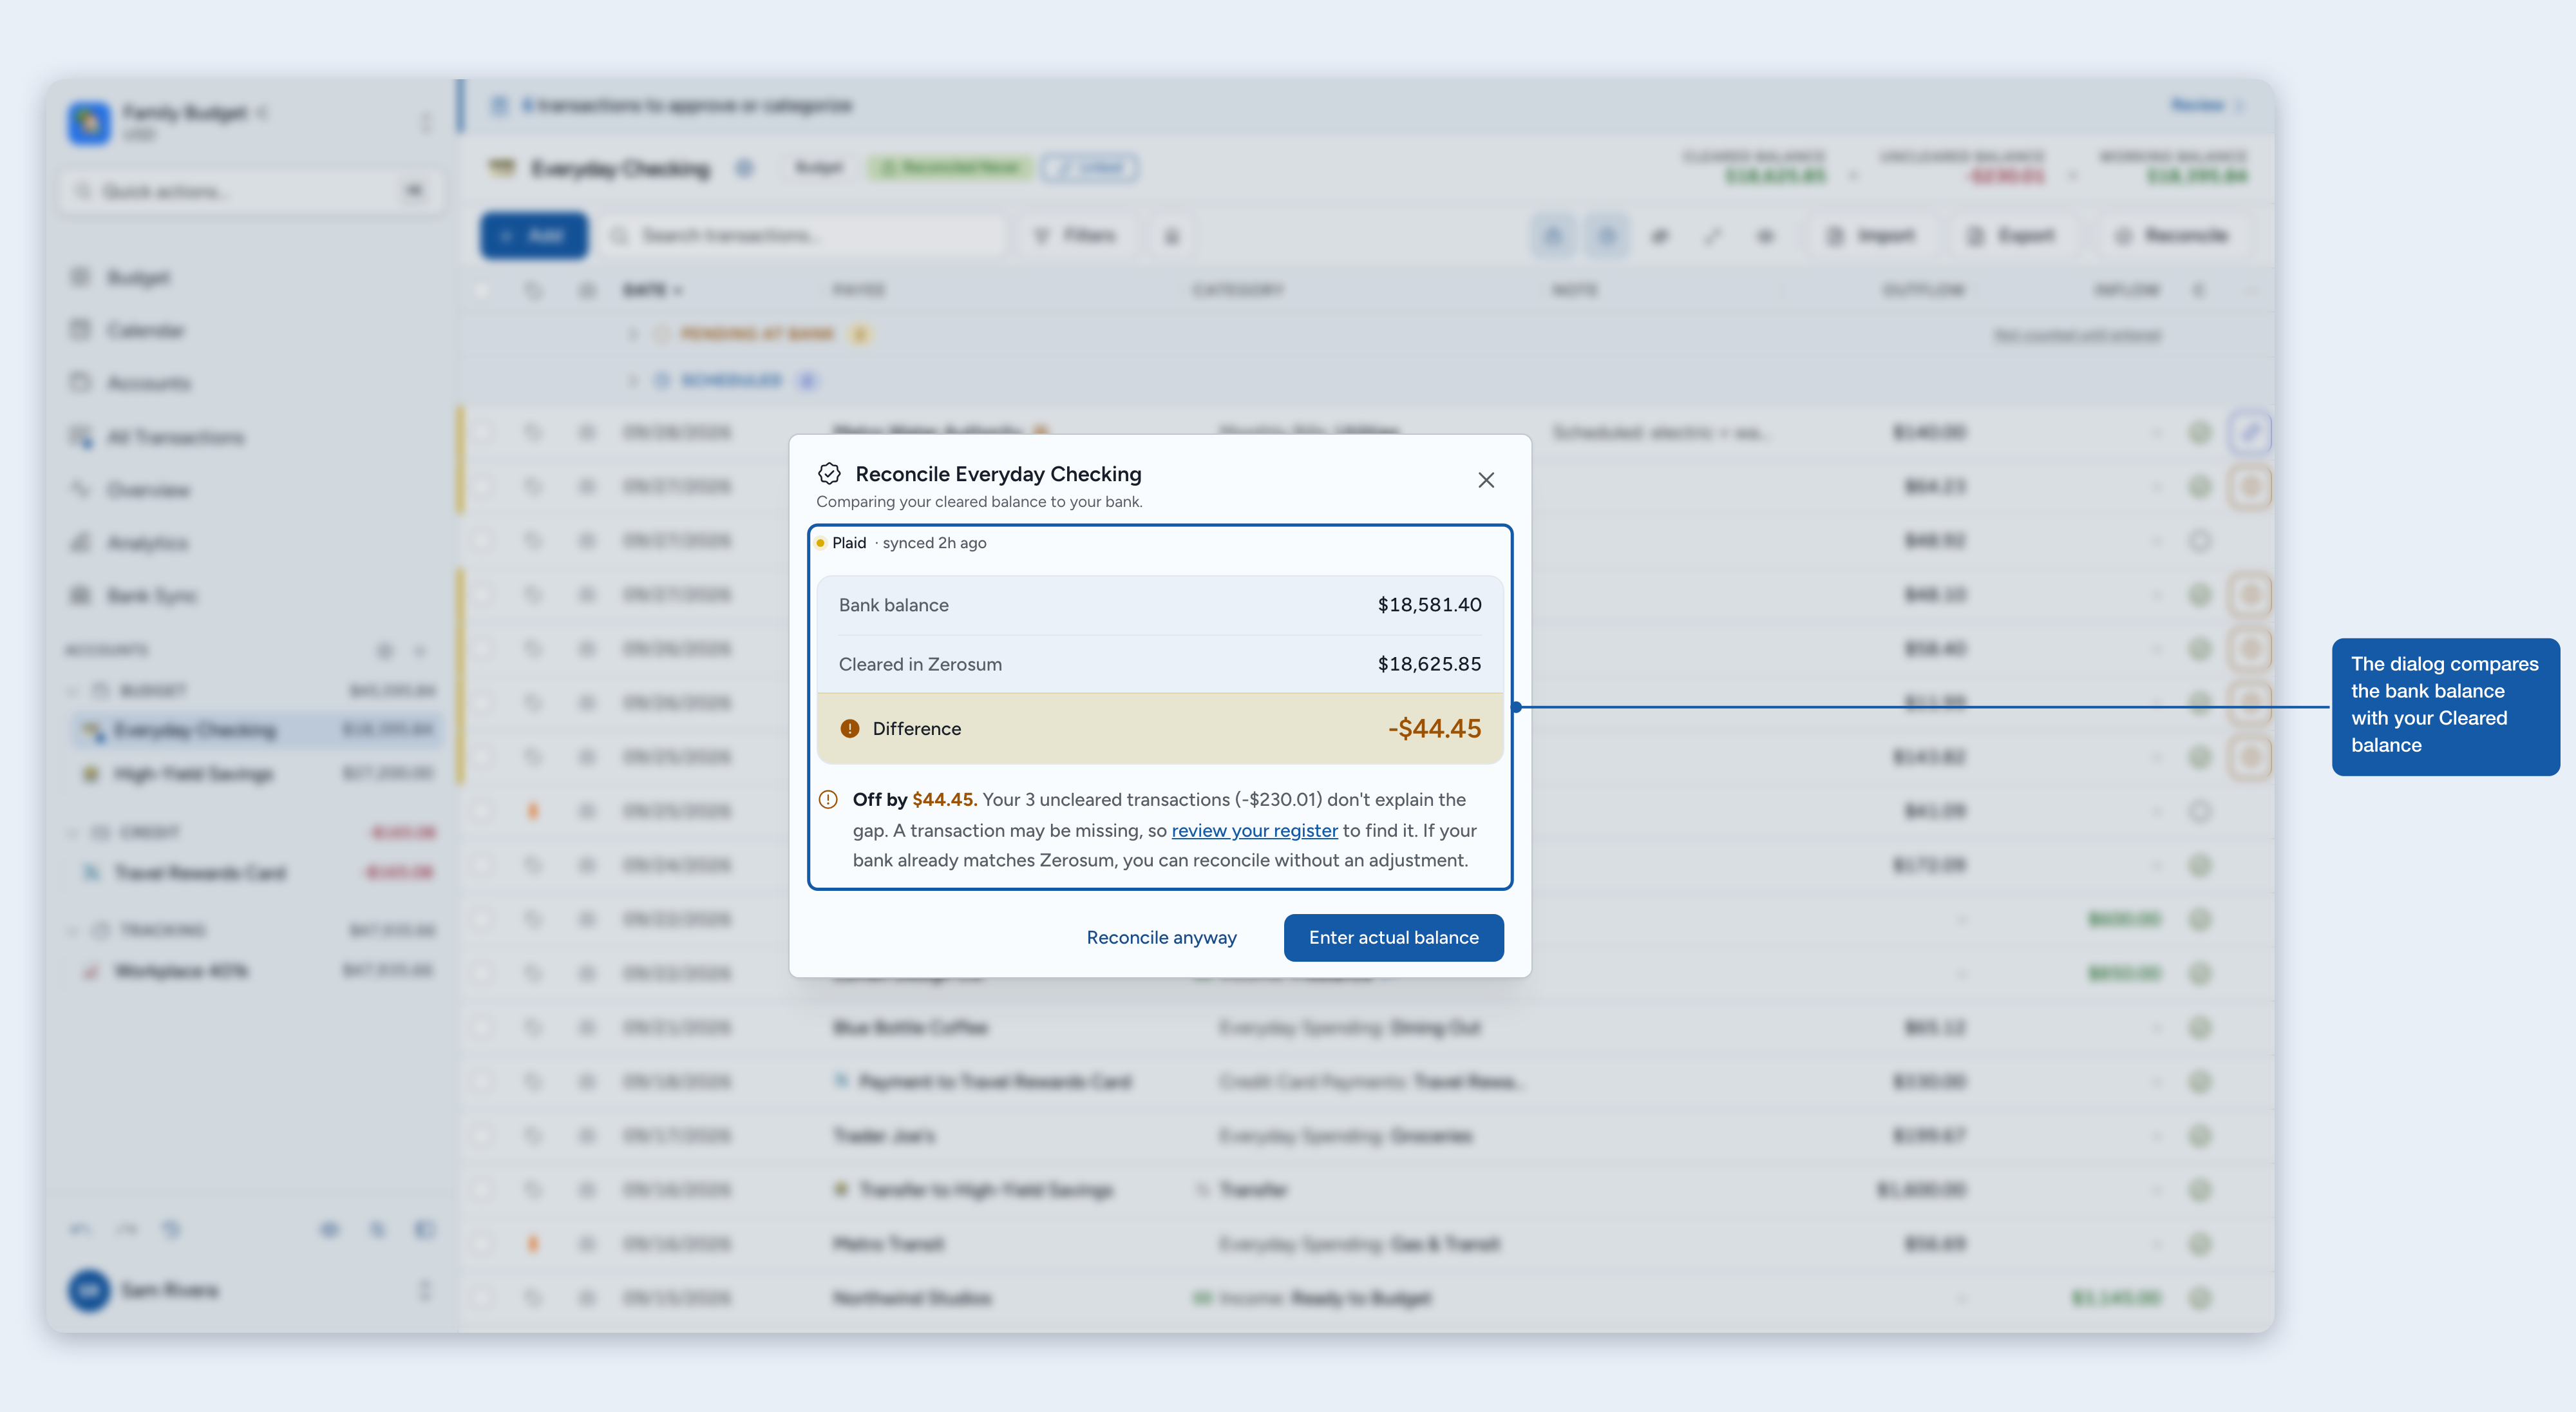The image size is (2576, 1412).
Task: Expand the Pending at Bank group
Action: (x=633, y=334)
